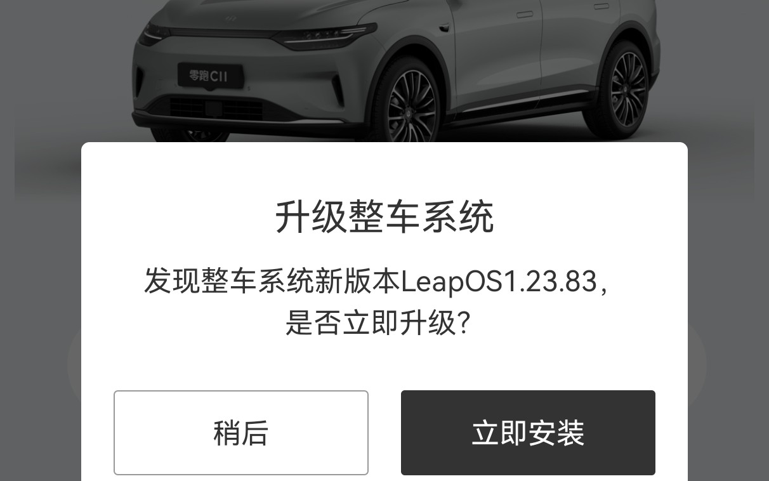769x481 pixels.
Task: Tap the 是否立即升级？ question line
Action: tap(378, 323)
